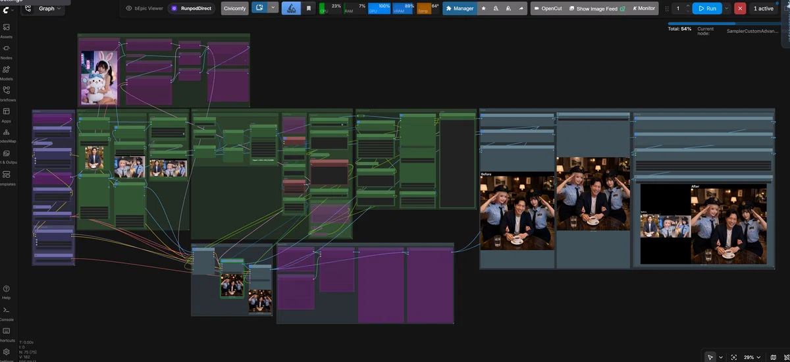Open the '1 active' queue indicator
The height and width of the screenshot is (362, 790).
(764, 9)
